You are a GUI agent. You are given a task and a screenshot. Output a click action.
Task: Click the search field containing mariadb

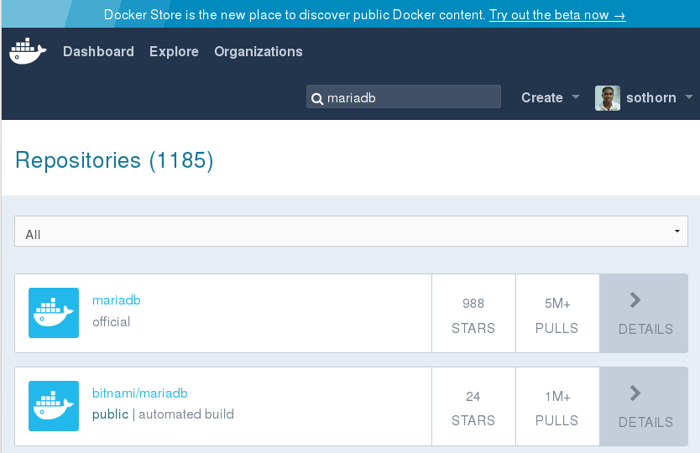[x=403, y=96]
